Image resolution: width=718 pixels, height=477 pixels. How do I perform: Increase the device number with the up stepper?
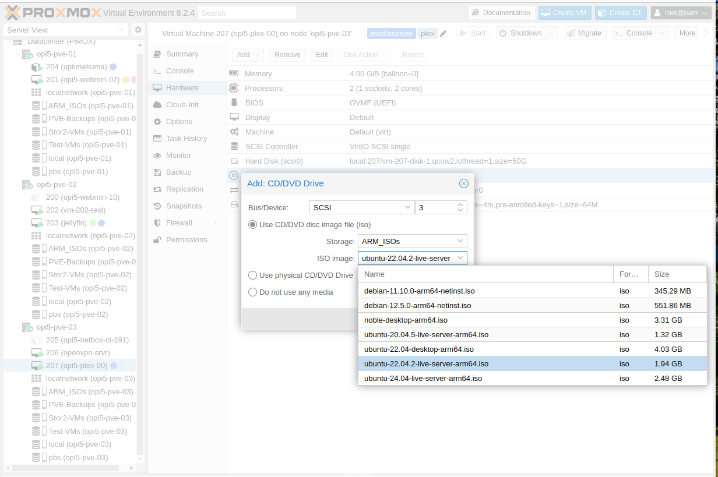click(460, 203)
